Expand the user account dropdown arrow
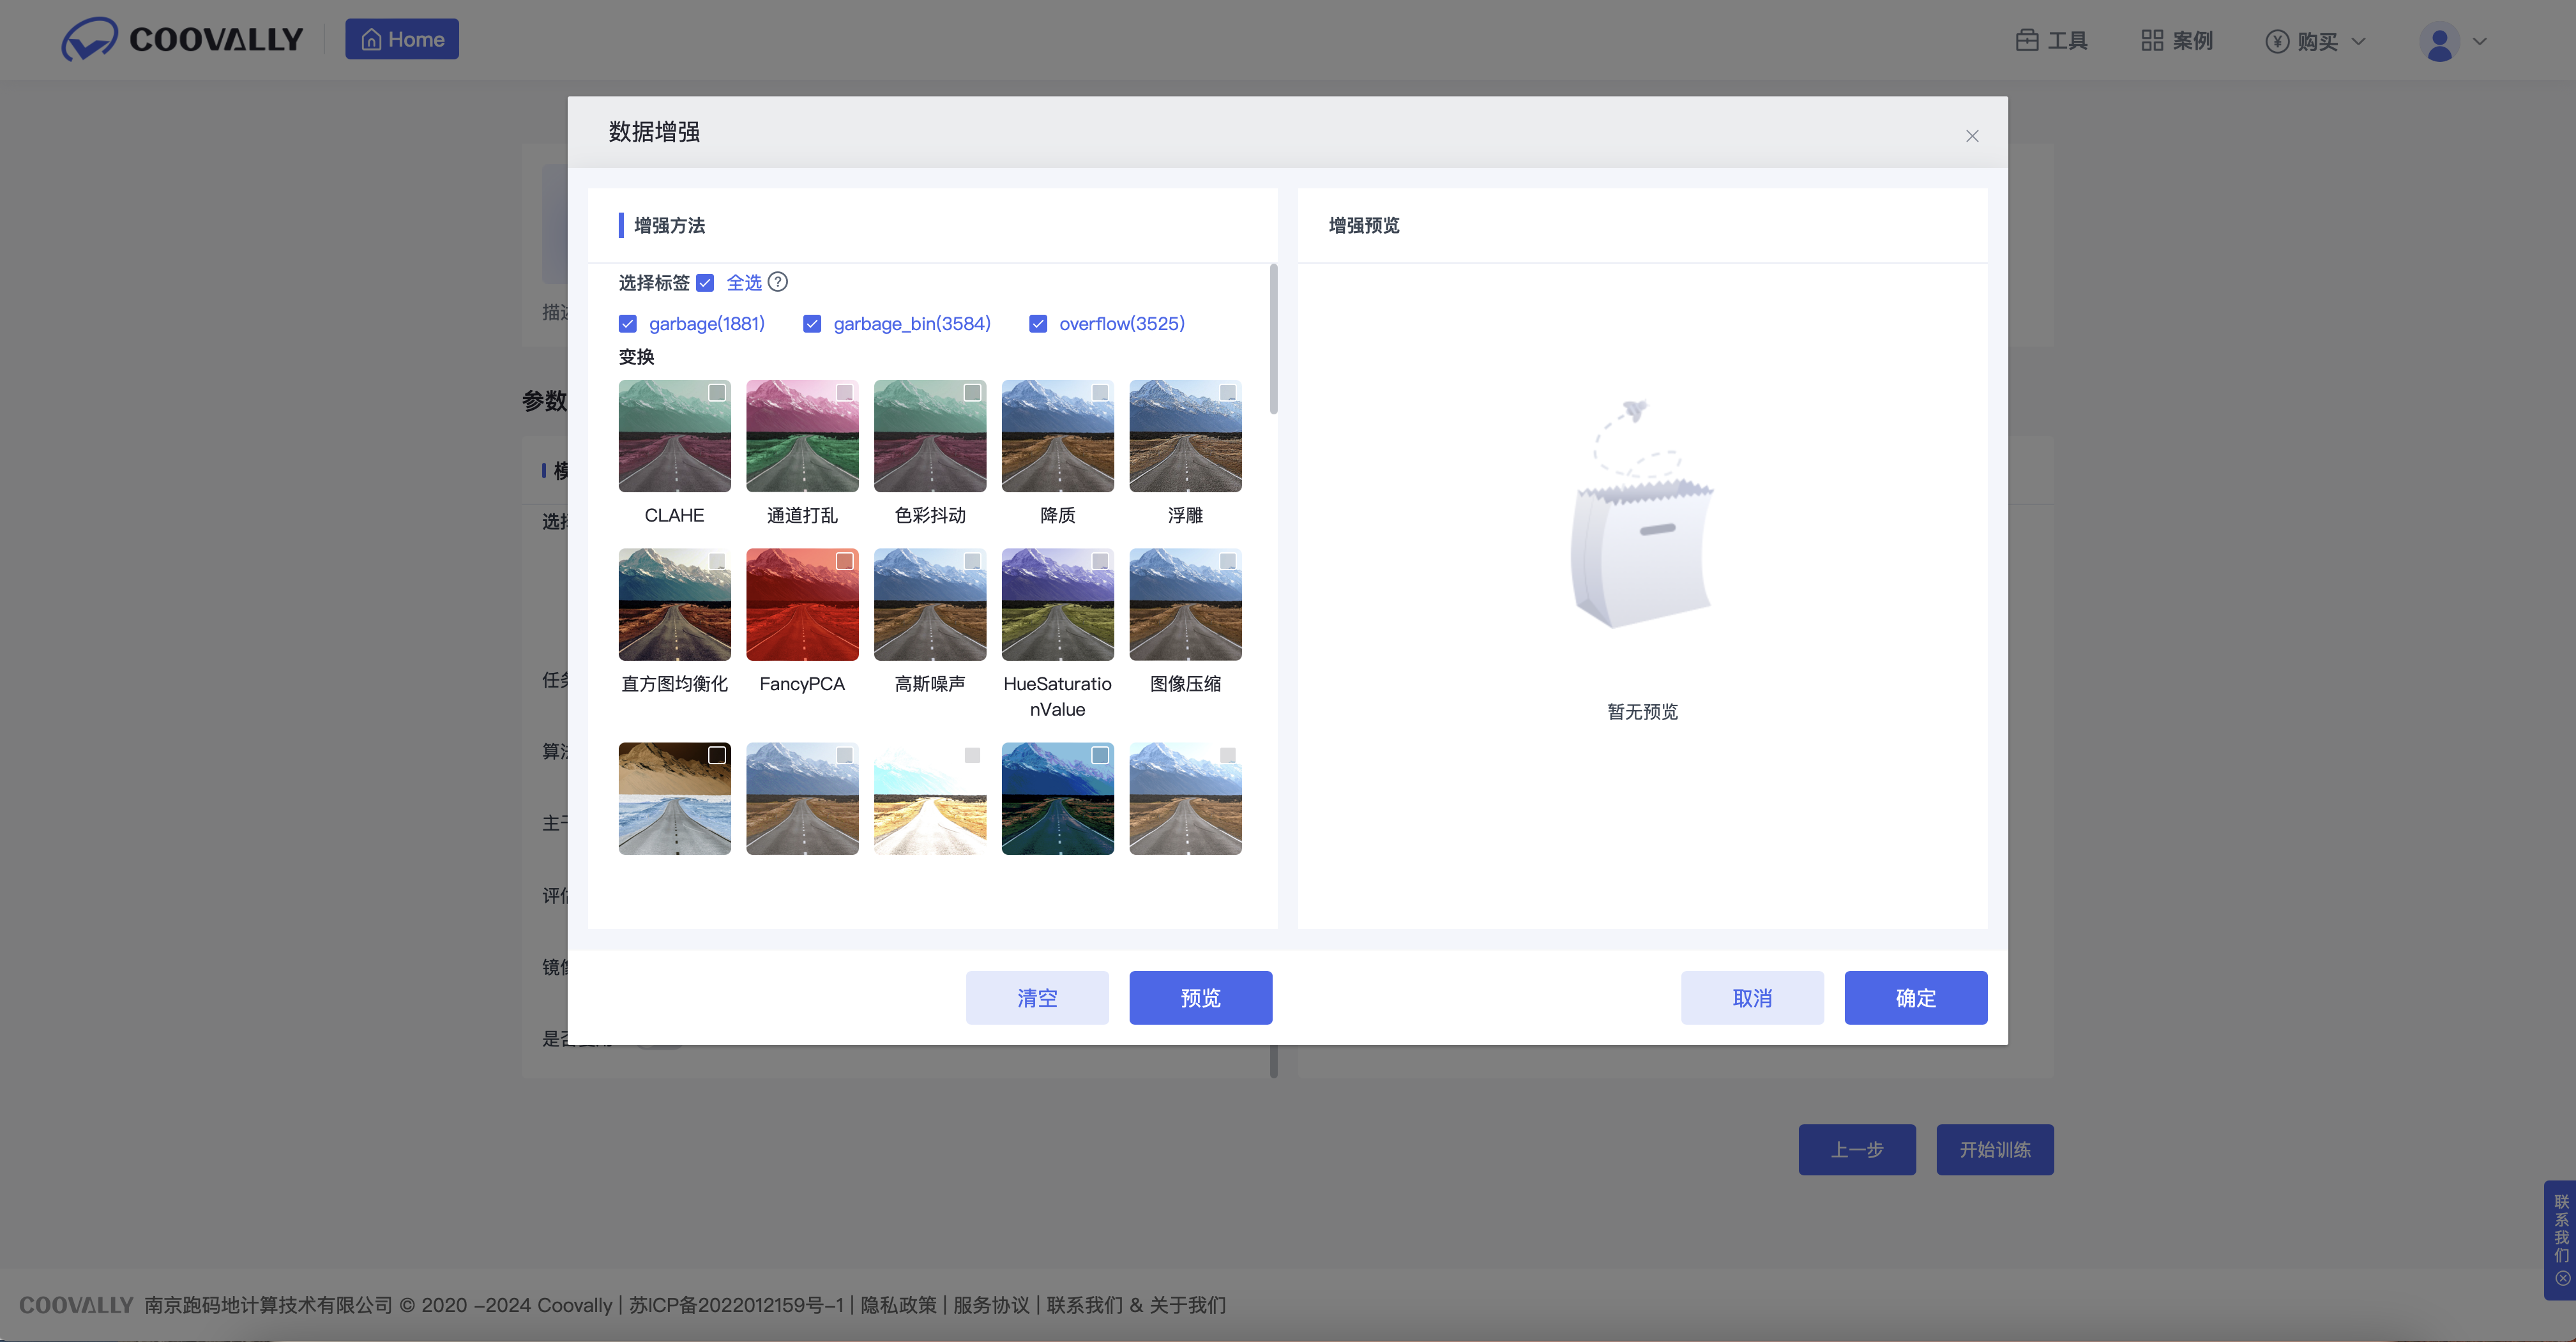This screenshot has height=1342, width=2576. 2480,41
